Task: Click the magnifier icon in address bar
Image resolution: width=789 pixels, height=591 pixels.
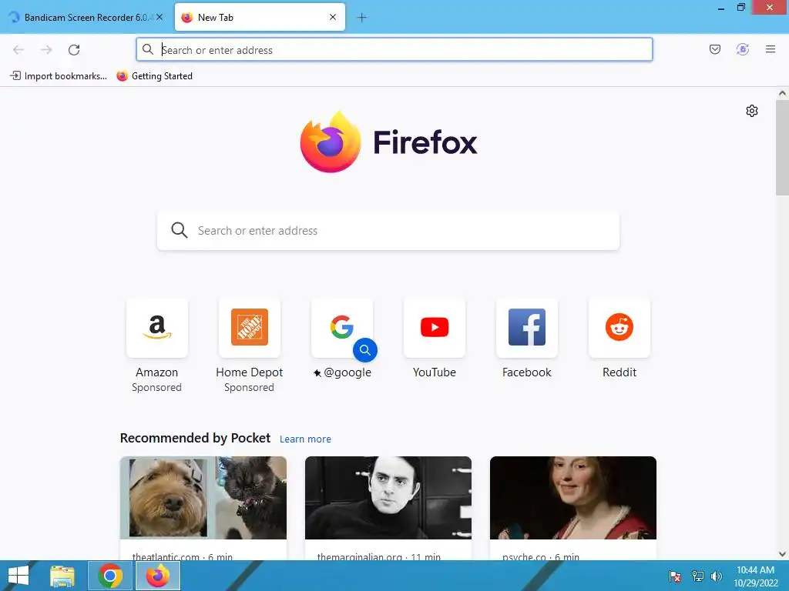Action: coord(147,49)
